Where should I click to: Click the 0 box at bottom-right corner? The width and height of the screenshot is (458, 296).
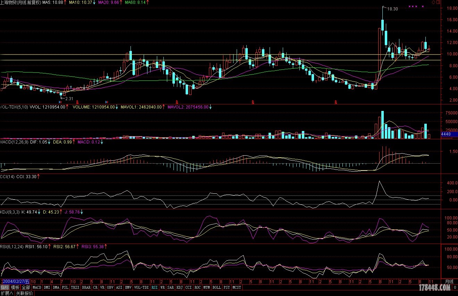(x=455, y=287)
